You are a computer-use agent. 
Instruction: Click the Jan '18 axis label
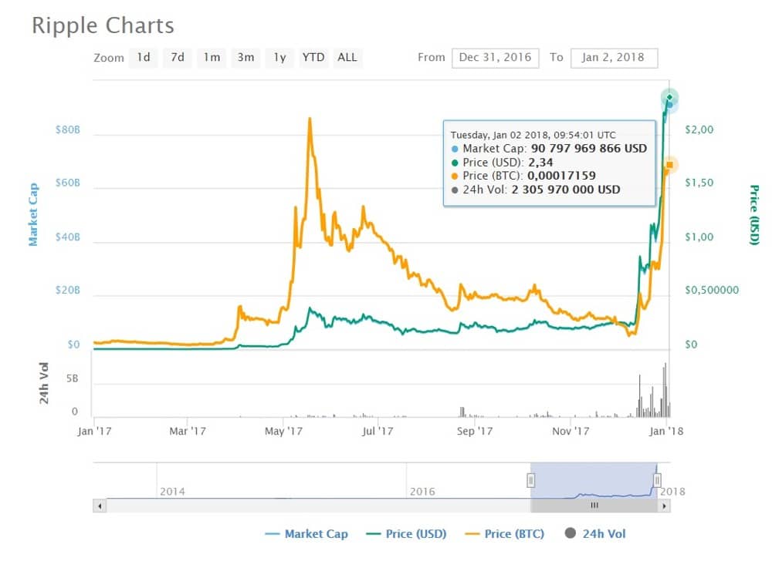pyautogui.click(x=666, y=432)
